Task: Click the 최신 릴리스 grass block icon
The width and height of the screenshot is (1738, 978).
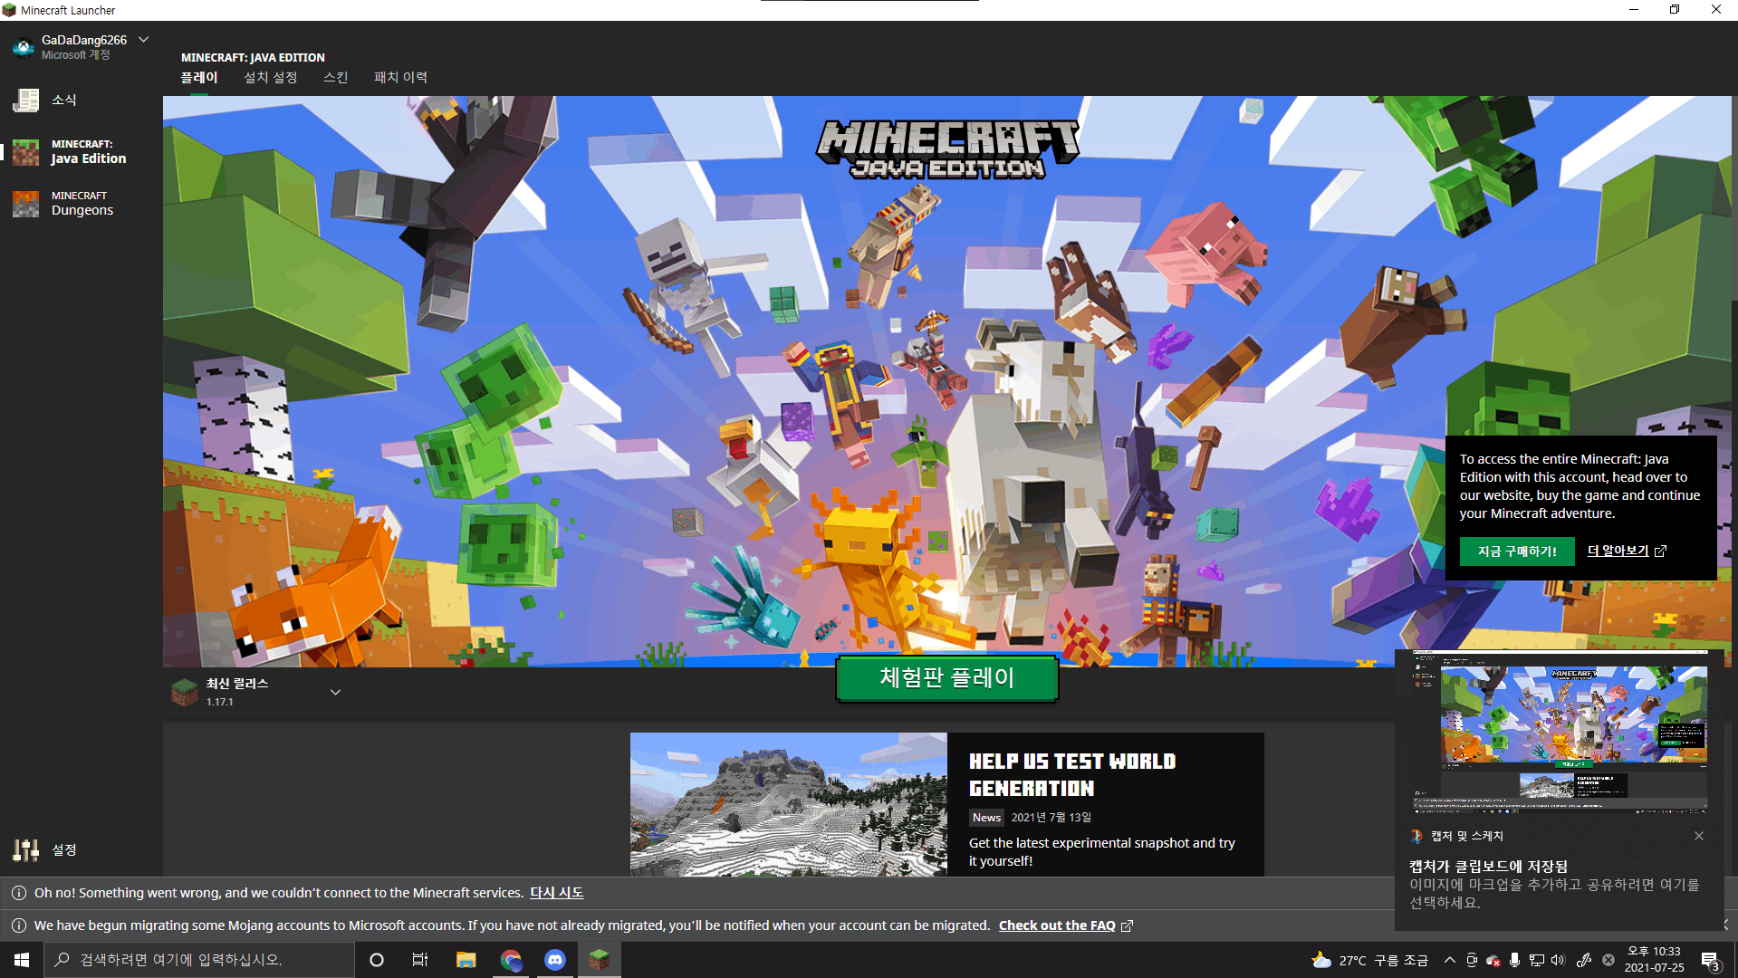Action: pos(185,692)
